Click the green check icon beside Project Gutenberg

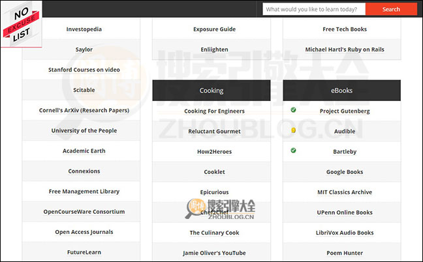click(293, 110)
